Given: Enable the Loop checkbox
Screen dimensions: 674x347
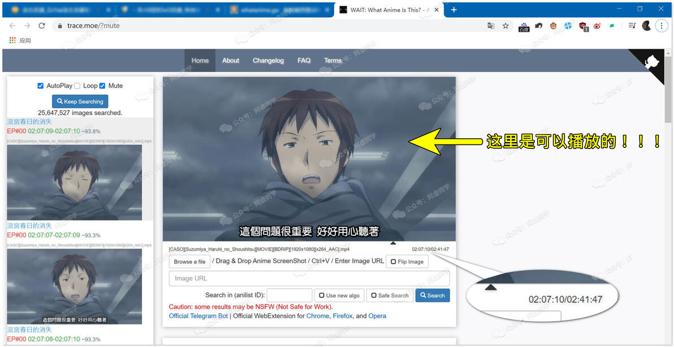Looking at the screenshot, I should 77,86.
